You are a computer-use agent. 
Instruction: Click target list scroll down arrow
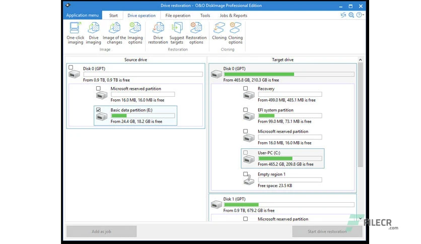click(361, 218)
